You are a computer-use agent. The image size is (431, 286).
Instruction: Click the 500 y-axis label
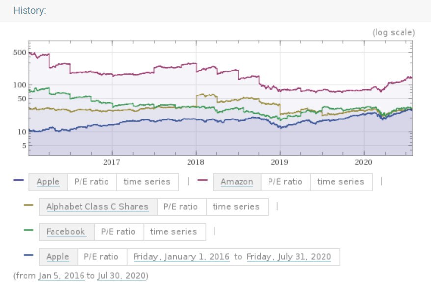[20, 53]
